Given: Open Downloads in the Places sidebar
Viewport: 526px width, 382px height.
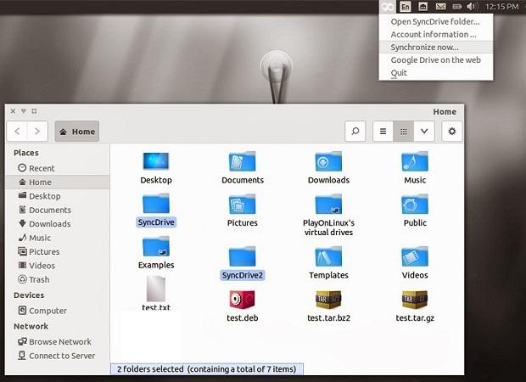Looking at the screenshot, I should (58, 223).
